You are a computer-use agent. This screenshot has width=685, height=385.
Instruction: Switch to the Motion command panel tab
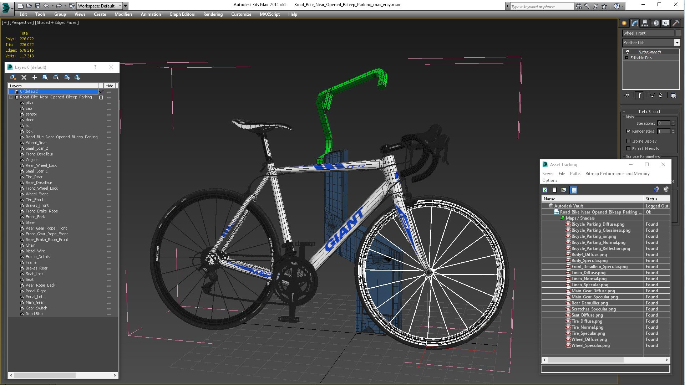click(655, 23)
